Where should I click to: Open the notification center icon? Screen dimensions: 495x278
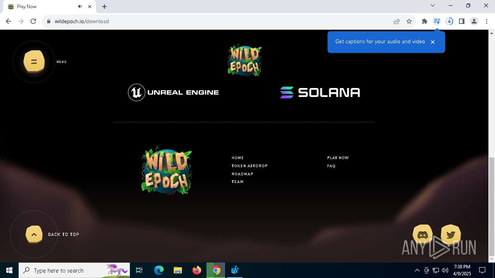click(482, 270)
